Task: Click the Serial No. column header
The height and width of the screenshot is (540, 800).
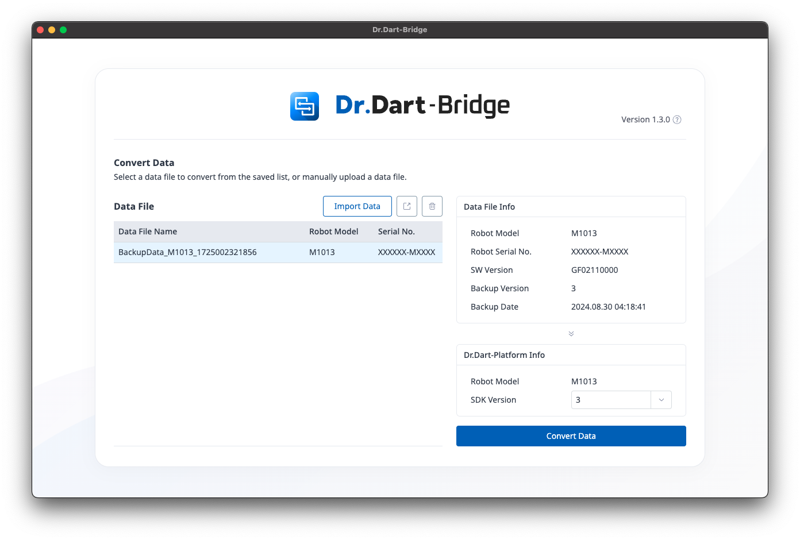Action: click(396, 232)
